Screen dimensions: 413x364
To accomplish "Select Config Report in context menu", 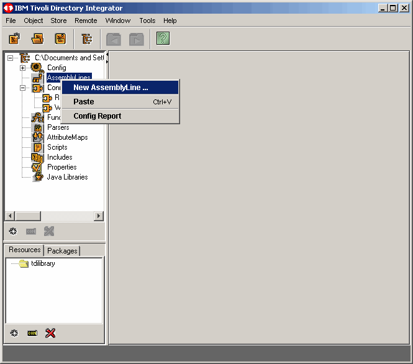I will (97, 116).
